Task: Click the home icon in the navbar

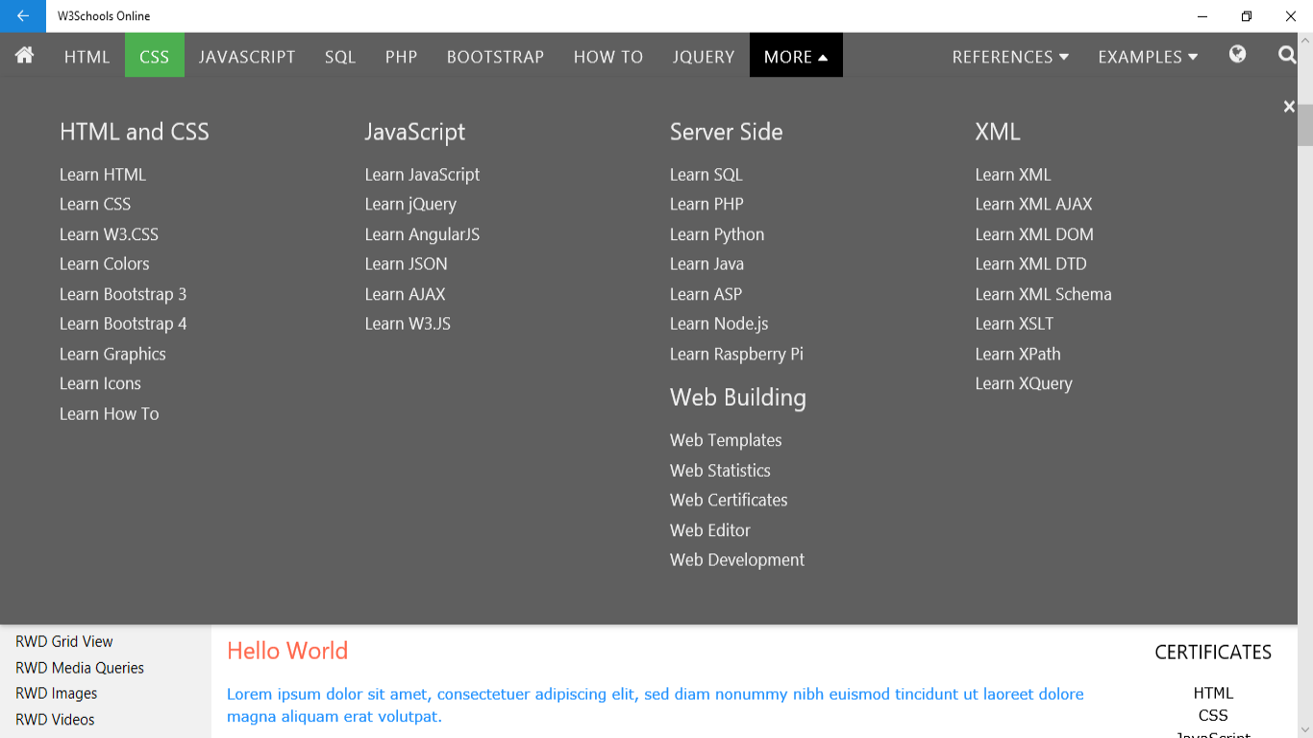Action: 23,56
